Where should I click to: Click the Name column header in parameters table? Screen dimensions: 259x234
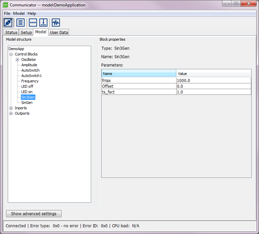tap(139, 74)
